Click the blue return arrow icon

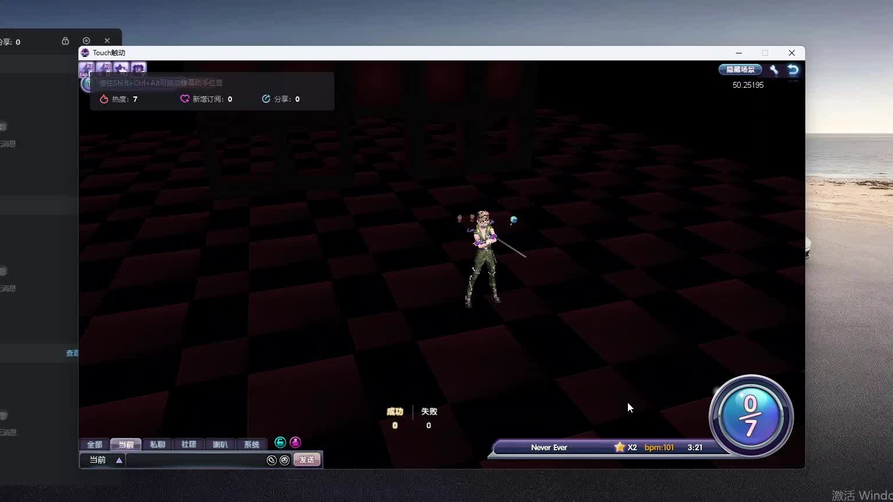click(793, 70)
